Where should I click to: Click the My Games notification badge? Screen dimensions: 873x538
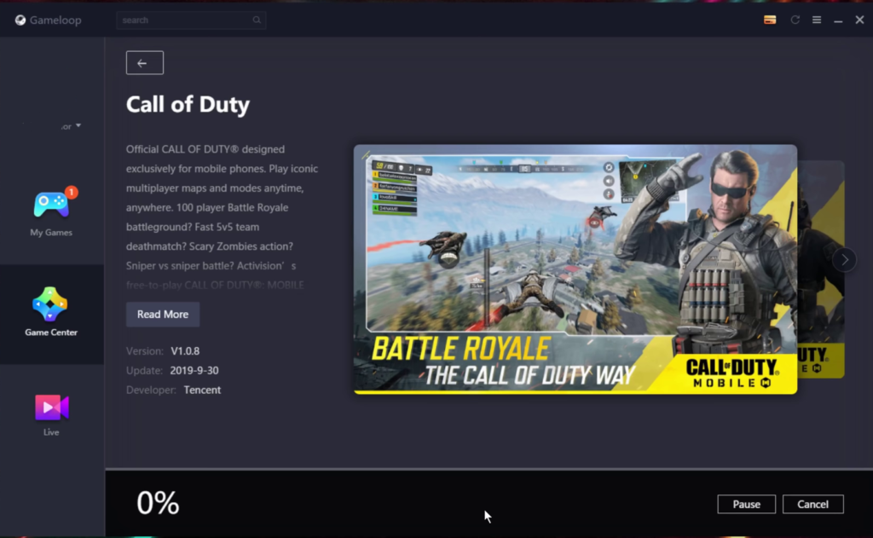72,192
